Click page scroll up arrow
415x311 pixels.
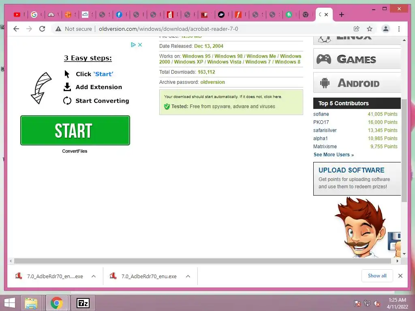pos(404,40)
